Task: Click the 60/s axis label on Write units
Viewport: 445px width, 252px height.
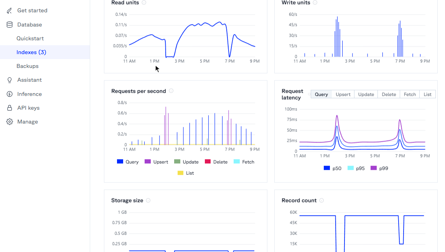Action: [293, 14]
